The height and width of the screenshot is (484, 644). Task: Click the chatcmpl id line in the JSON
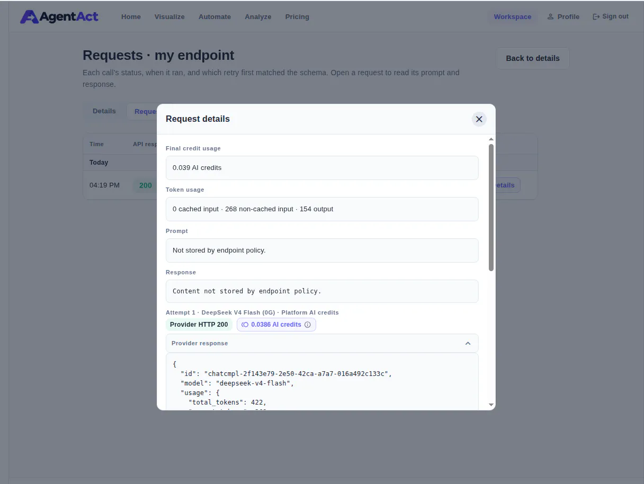point(286,374)
